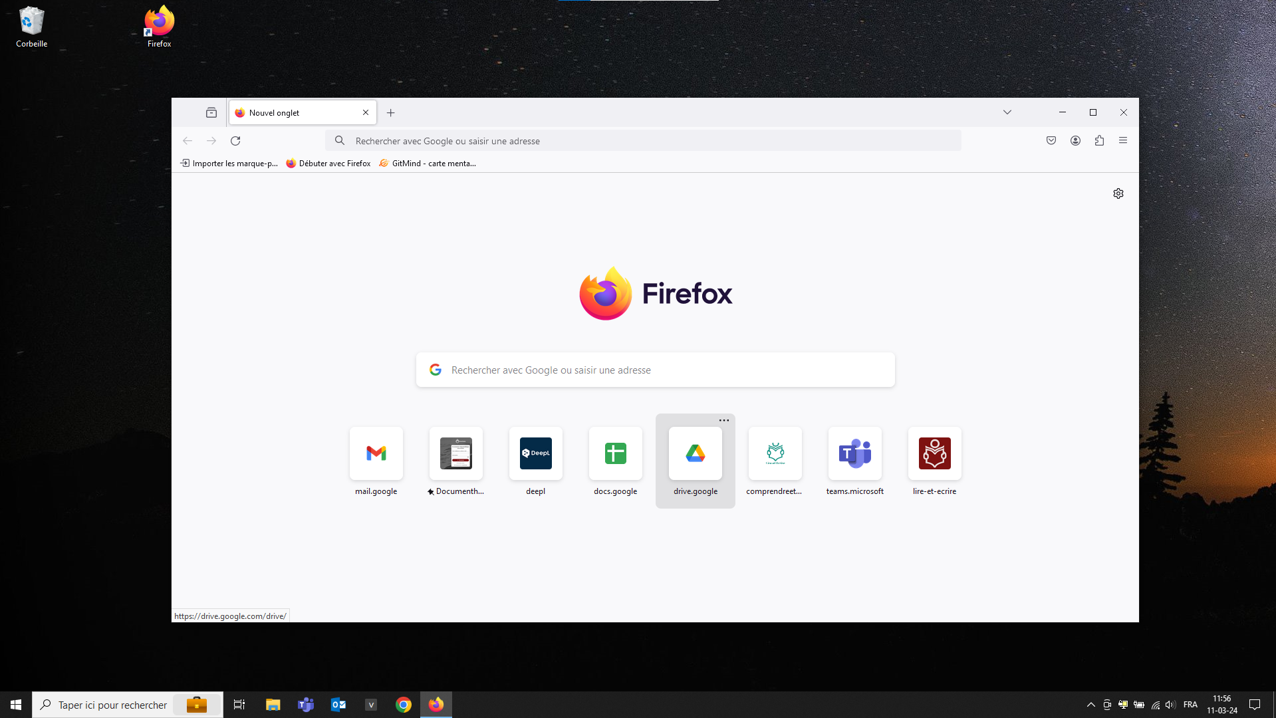Screen dimensions: 1276x718
Task: Launch Google Chrome from the taskbar
Action: tap(404, 705)
